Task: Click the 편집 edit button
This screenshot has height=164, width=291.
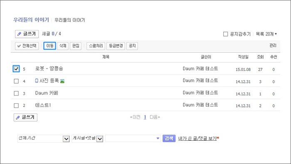Action: pyautogui.click(x=76, y=46)
